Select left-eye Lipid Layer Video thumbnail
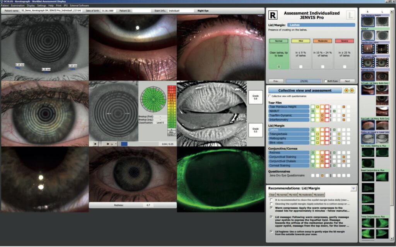396x247 pixels. coord(382,62)
